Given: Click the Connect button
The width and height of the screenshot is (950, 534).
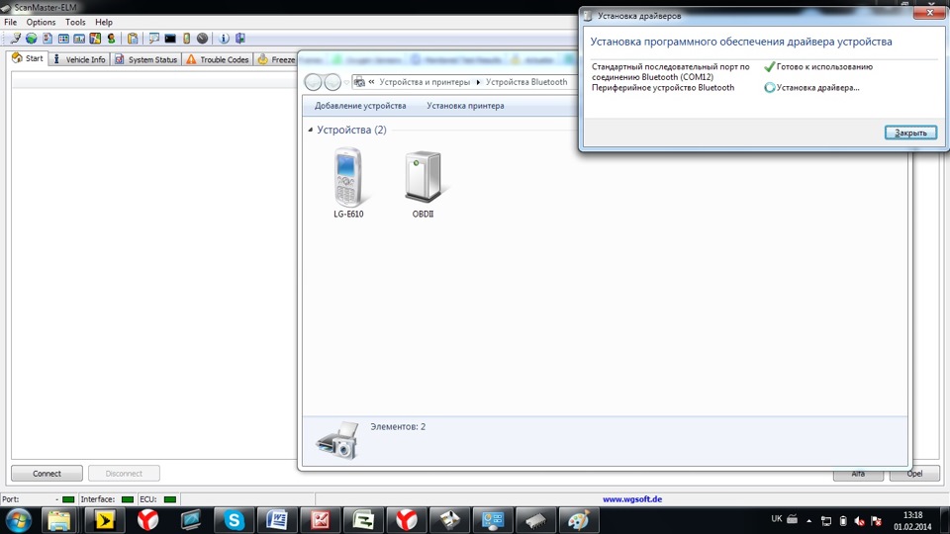Looking at the screenshot, I should (x=47, y=474).
